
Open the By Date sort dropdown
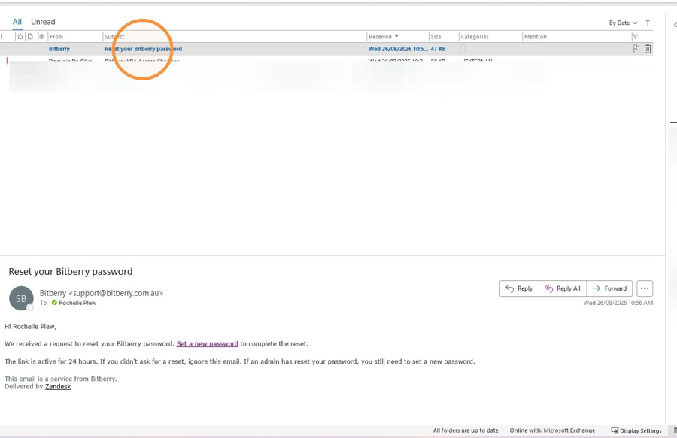pos(623,23)
